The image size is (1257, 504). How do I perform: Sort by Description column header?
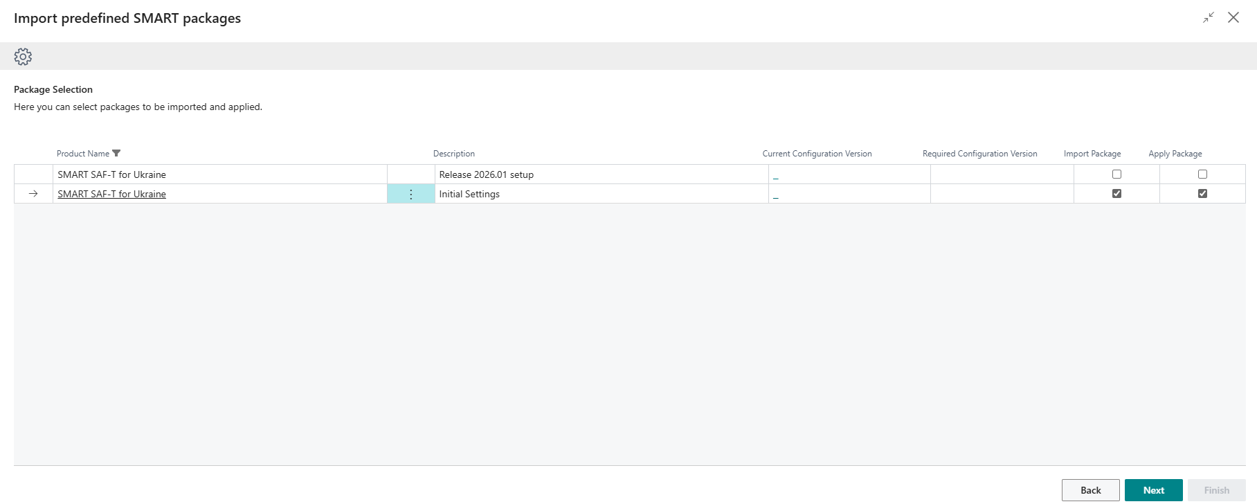(x=454, y=154)
